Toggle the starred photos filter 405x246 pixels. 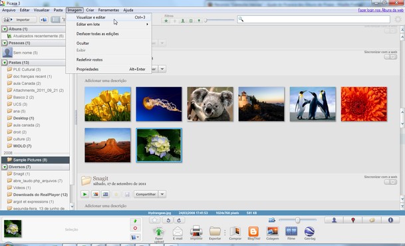166,21
